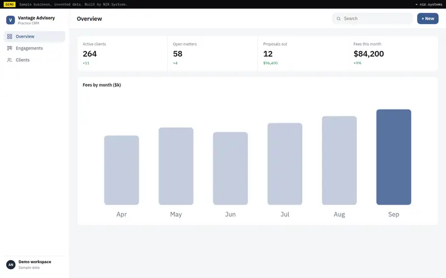The height and width of the screenshot is (278, 446).
Task: Click the Overview grid icon in sidebar
Action: [9, 37]
